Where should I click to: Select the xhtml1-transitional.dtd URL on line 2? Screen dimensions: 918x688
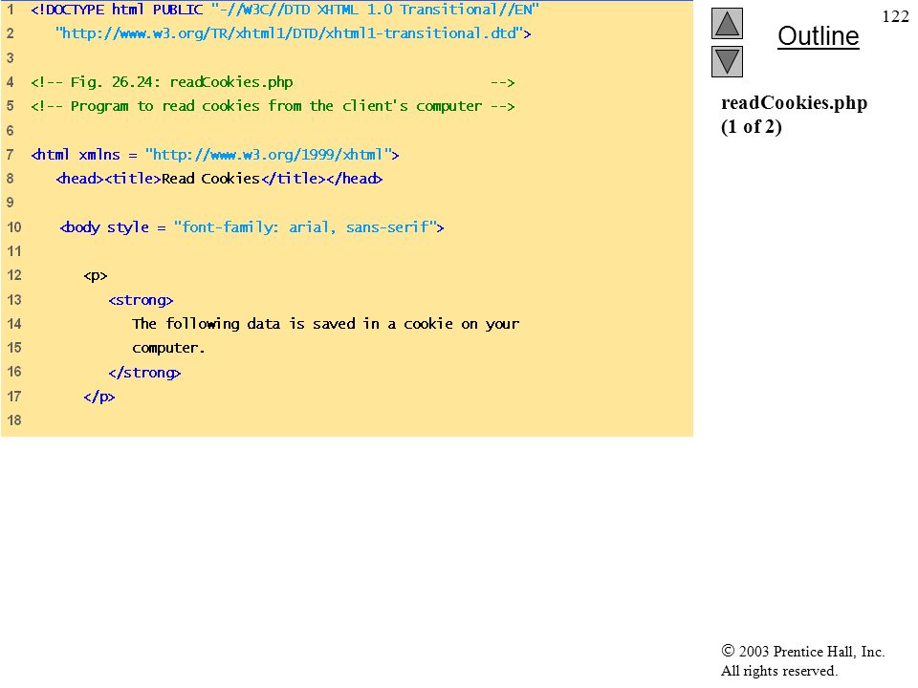point(294,33)
